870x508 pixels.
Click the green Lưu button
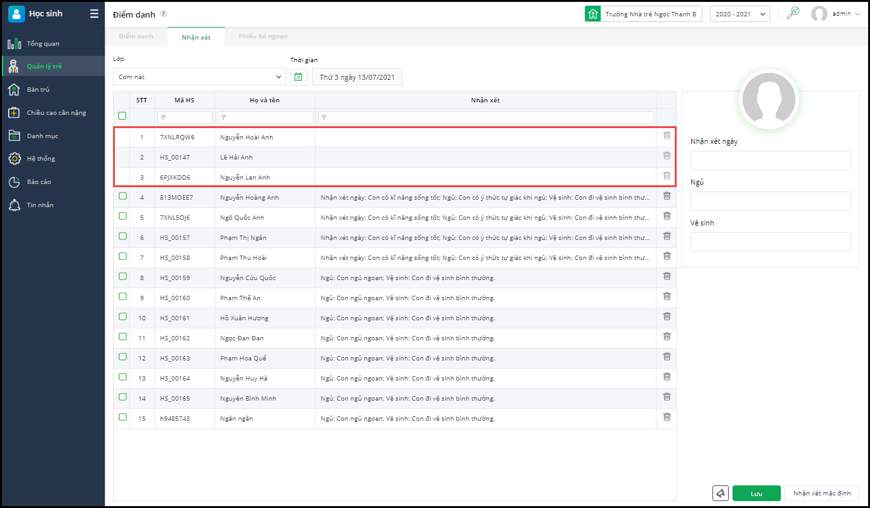pyautogui.click(x=756, y=494)
